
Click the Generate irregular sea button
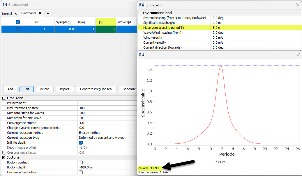(x=96, y=89)
